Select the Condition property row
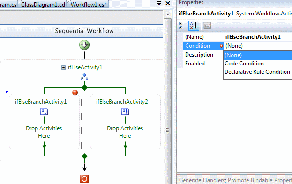Viewport: 292px width, 184px height. tap(203, 46)
